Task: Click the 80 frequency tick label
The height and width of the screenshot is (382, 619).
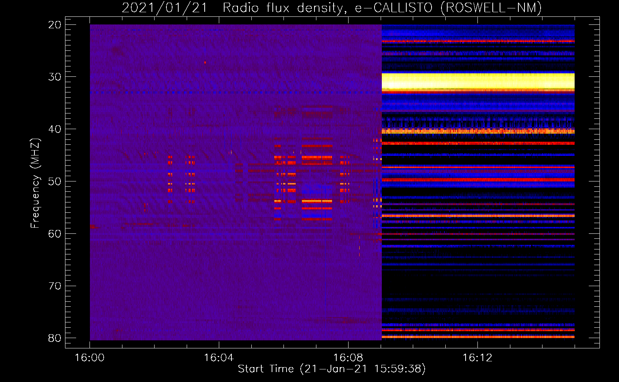Action: point(55,338)
